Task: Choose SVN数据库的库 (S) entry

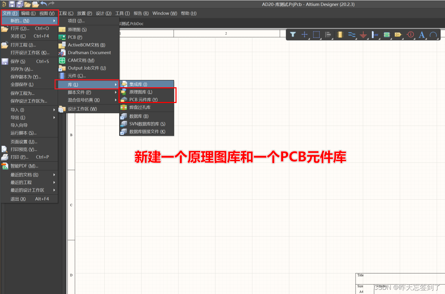Action: 147,124
